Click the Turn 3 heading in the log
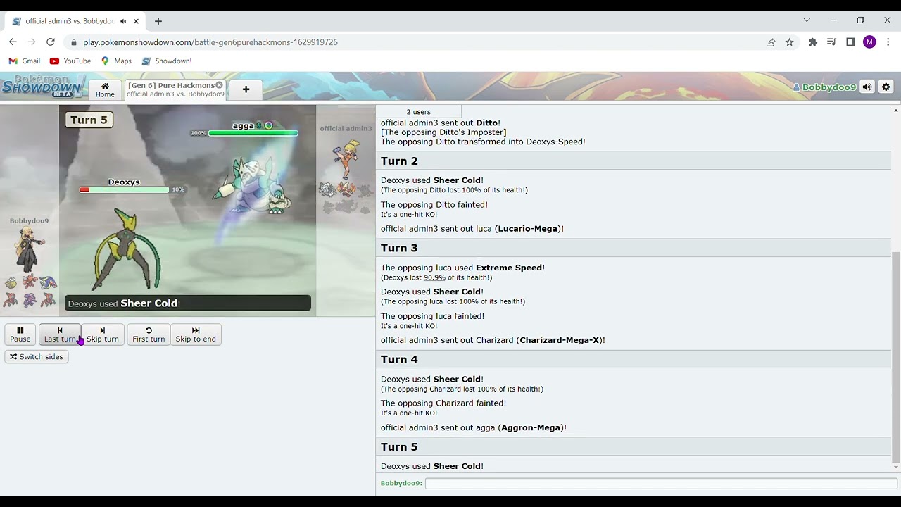This screenshot has height=507, width=901. point(399,248)
